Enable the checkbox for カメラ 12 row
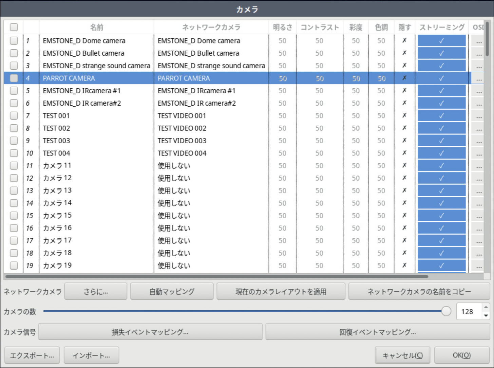 tap(14, 178)
